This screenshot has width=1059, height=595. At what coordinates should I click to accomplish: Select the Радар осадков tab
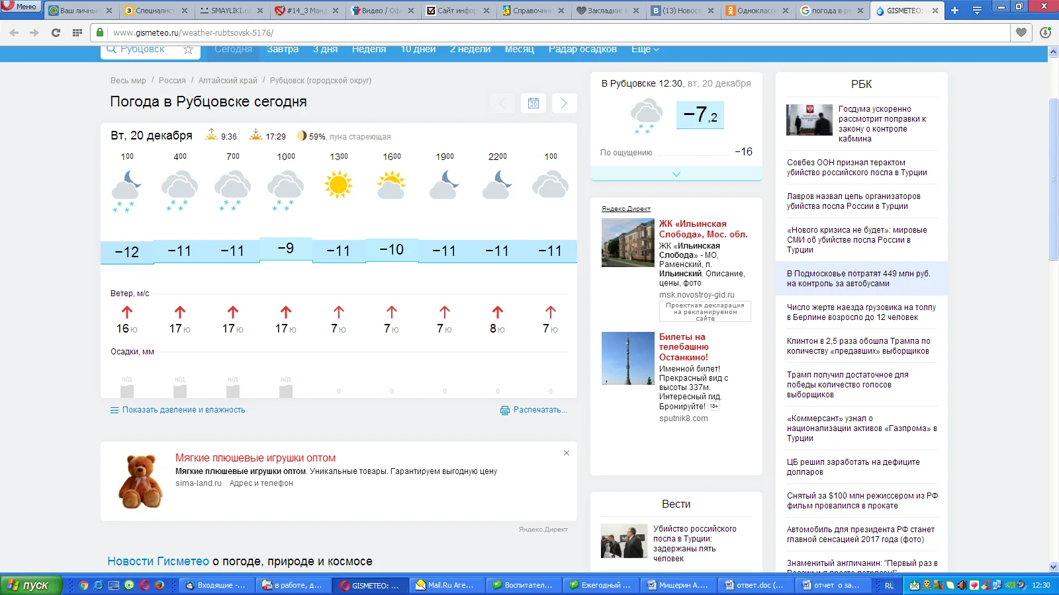pyautogui.click(x=582, y=50)
